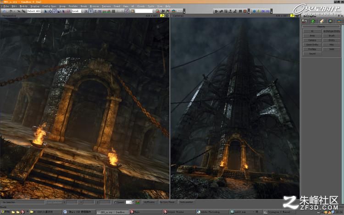Click the Camera object button
Viewport: 344px width, 215px height.
pos(312,40)
